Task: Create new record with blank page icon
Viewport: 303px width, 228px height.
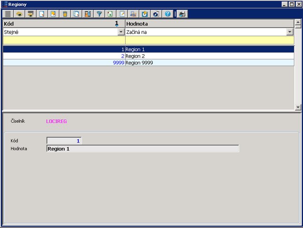Action: pos(42,14)
